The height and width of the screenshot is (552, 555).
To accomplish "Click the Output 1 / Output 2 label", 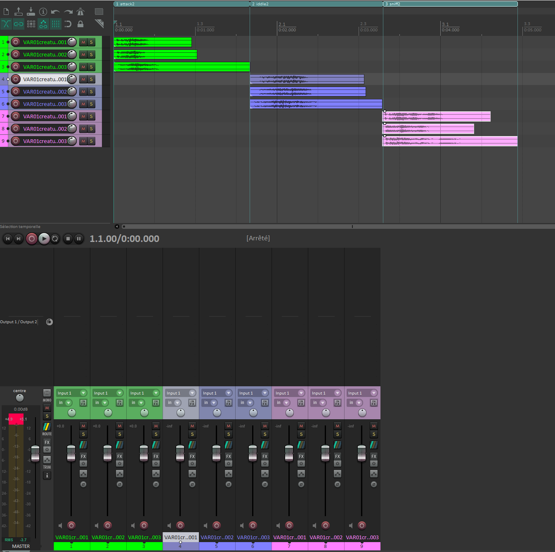I will (19, 322).
